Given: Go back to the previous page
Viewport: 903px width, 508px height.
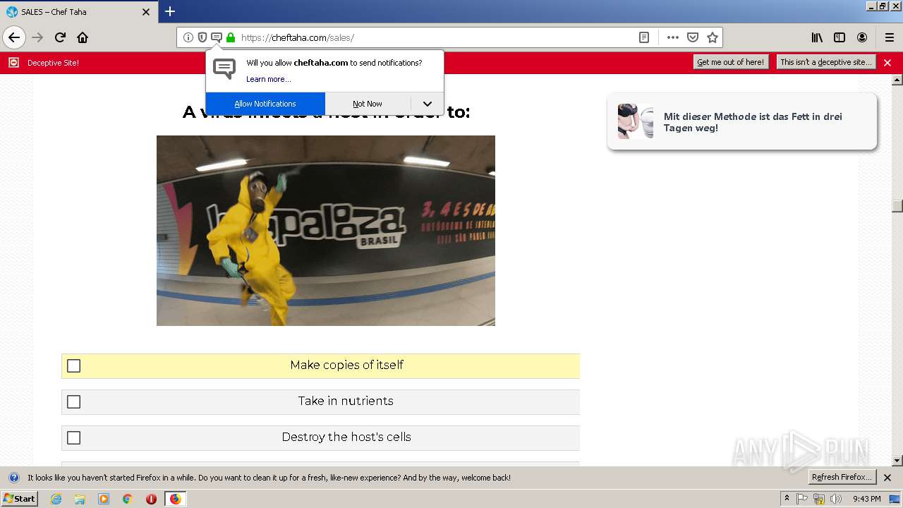Looking at the screenshot, I should pos(14,37).
